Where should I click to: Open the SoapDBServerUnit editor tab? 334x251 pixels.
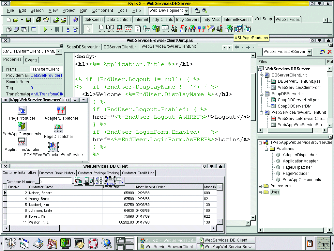[83, 47]
